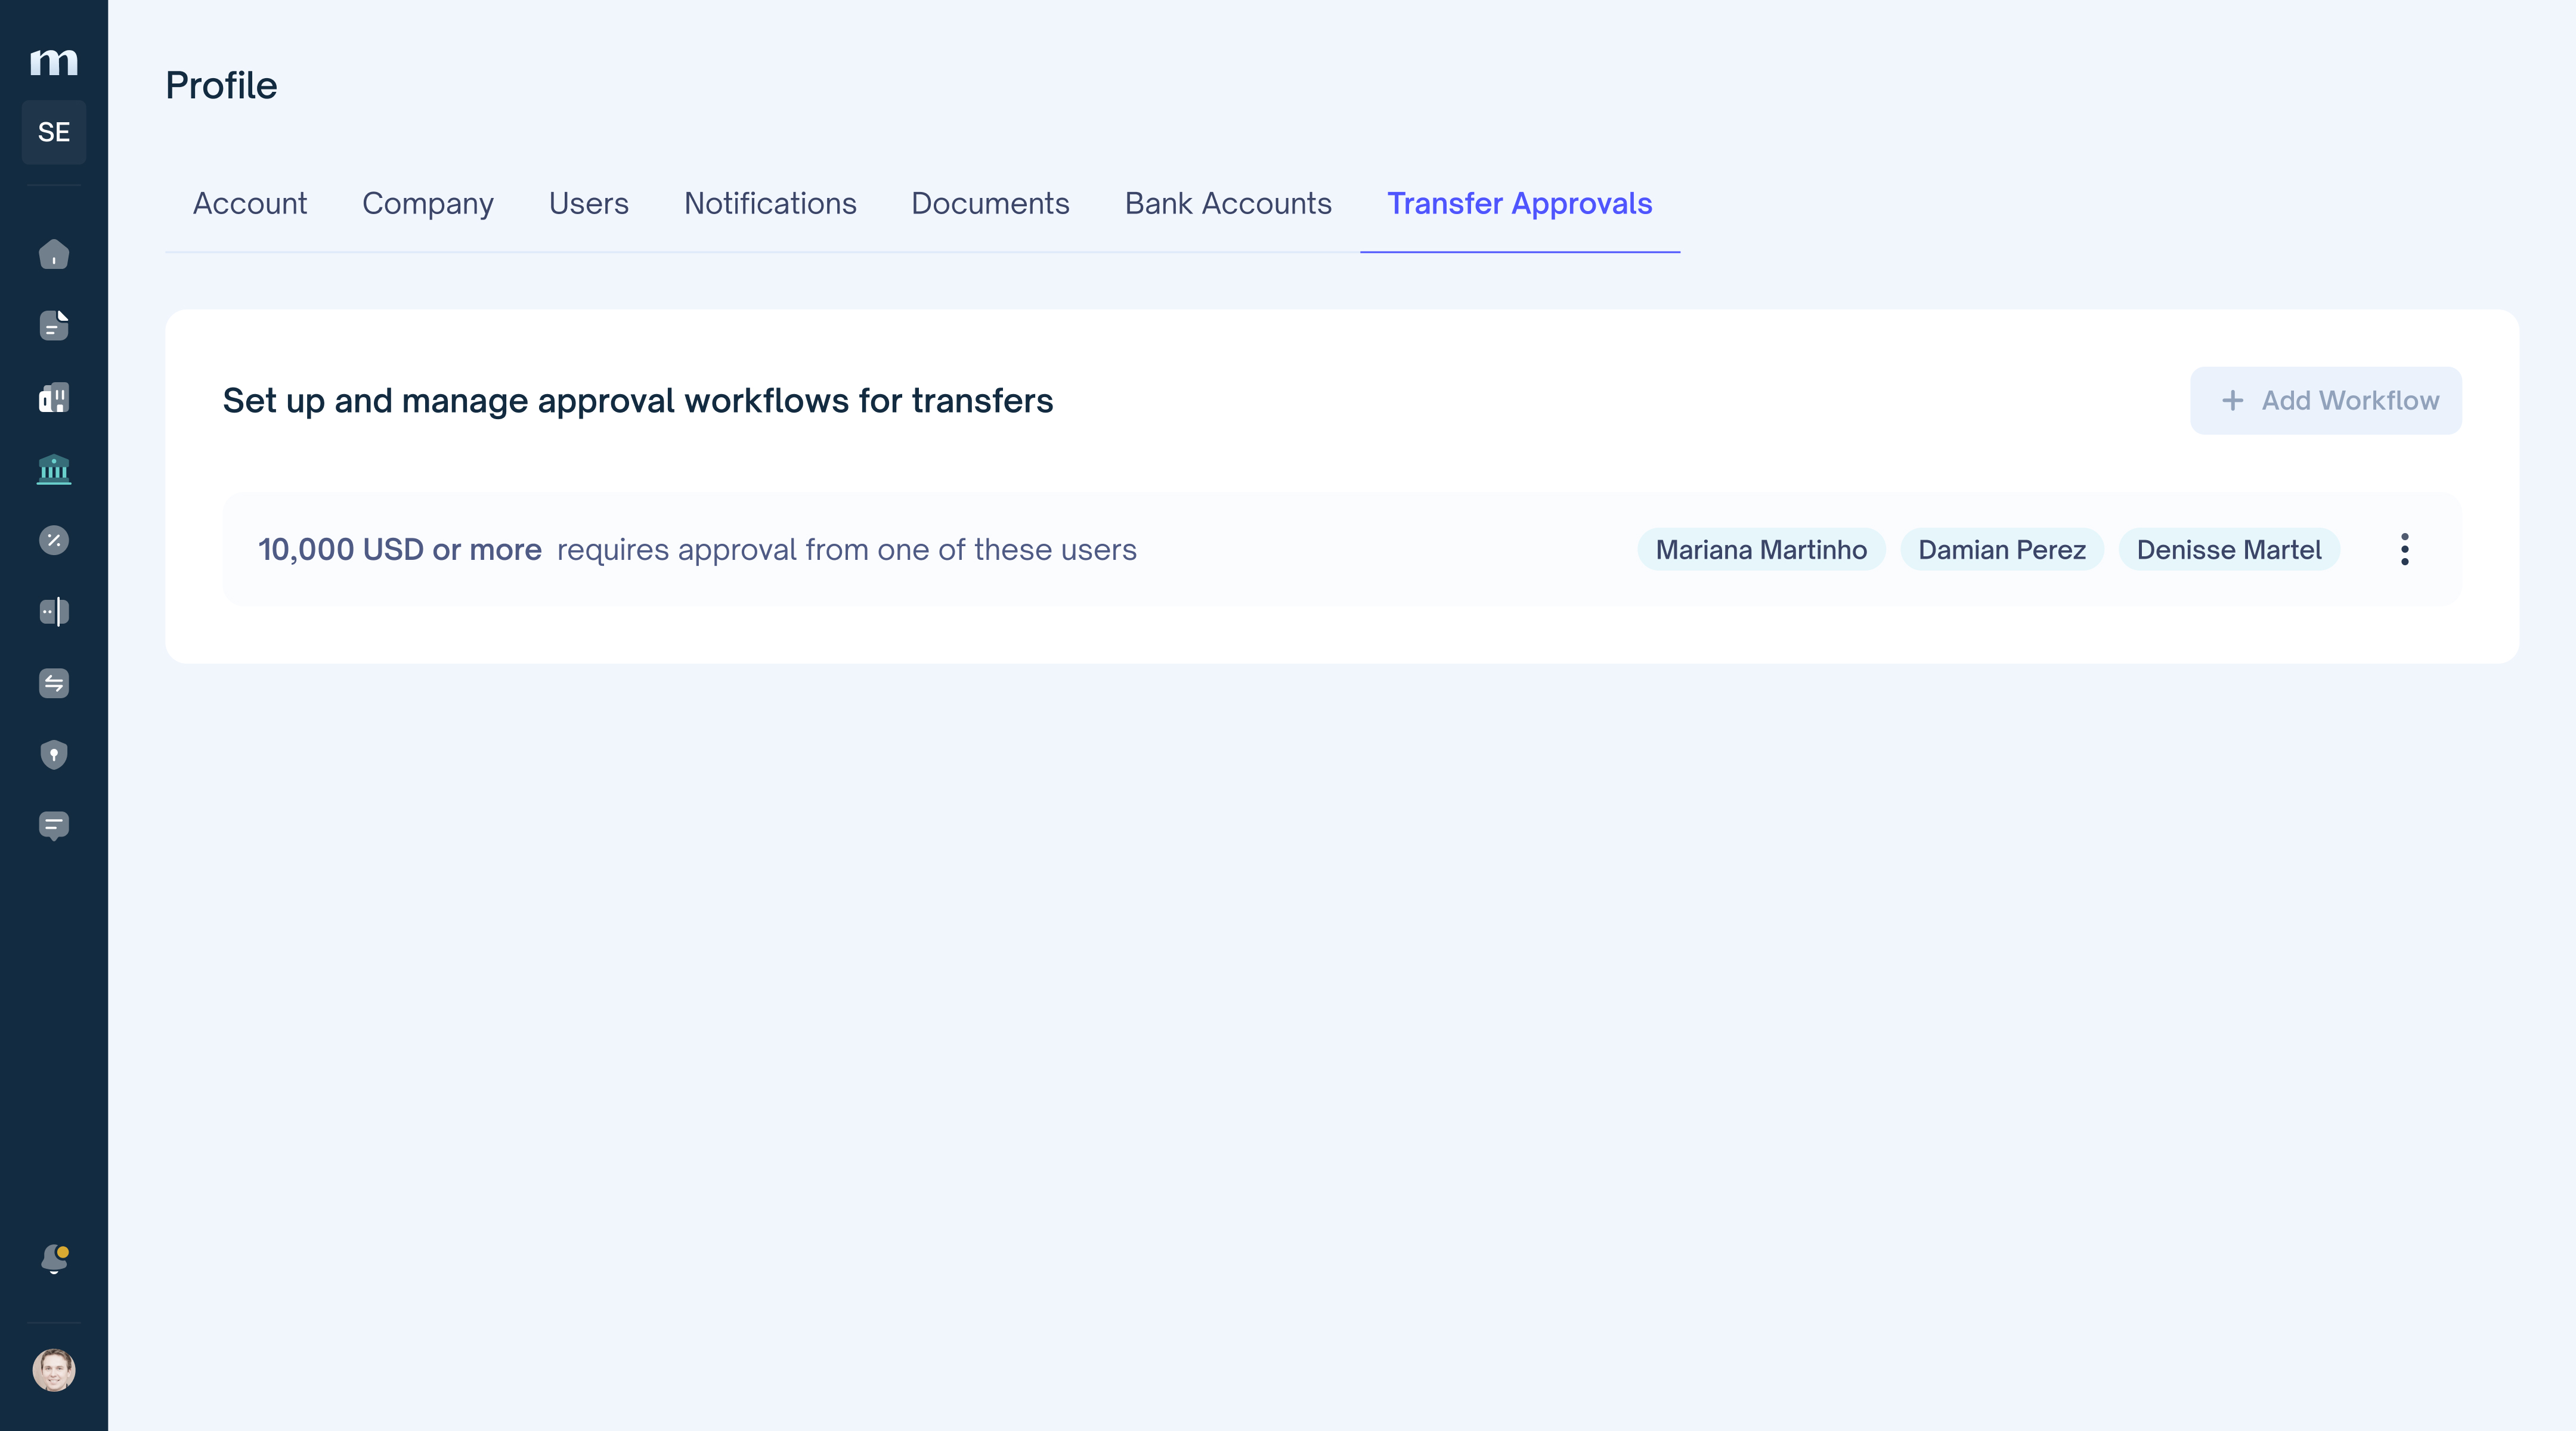Open the Notifications tab
Screen dimensions: 2576x1431
[769, 203]
